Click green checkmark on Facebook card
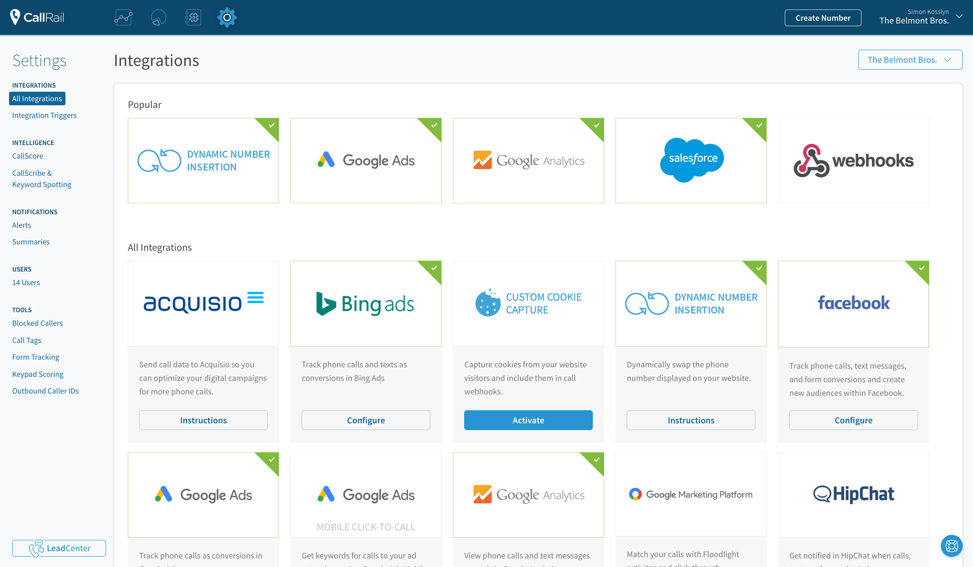Screen dimensions: 973x567 pyautogui.click(x=922, y=268)
